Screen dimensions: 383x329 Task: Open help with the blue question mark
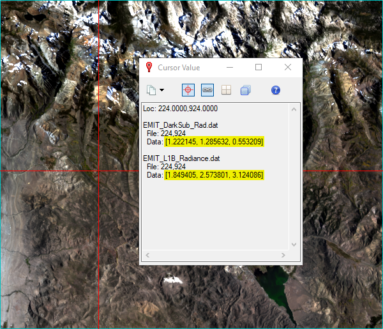tap(276, 90)
